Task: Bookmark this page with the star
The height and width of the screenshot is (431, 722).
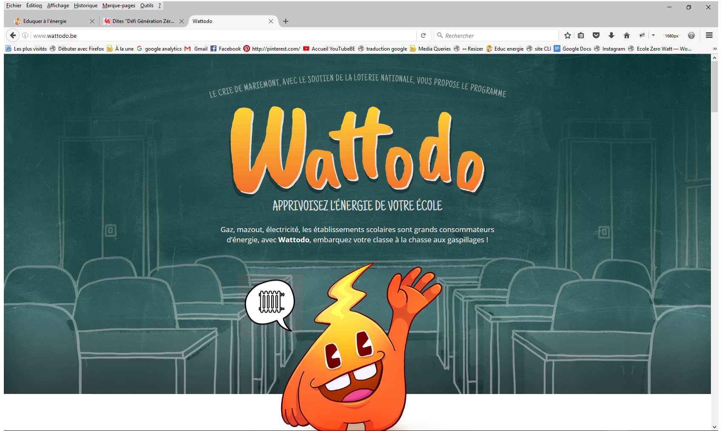Action: 567,36
